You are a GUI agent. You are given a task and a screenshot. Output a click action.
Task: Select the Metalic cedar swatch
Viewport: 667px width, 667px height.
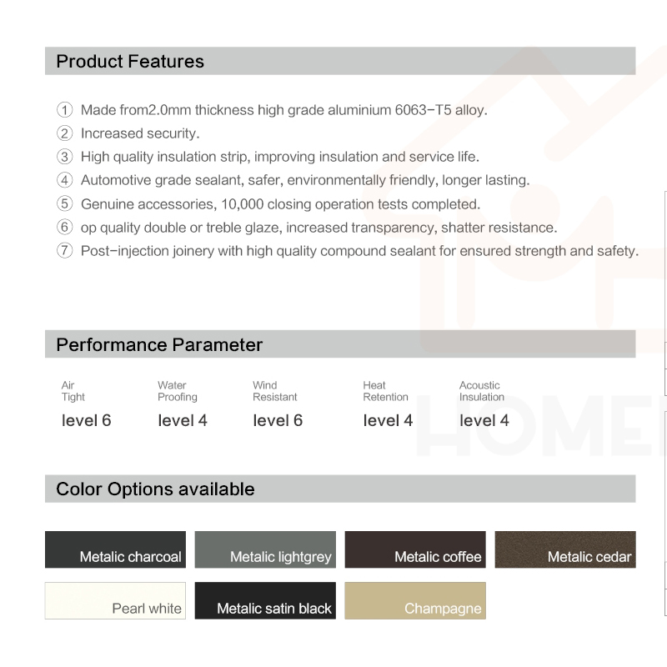[565, 549]
